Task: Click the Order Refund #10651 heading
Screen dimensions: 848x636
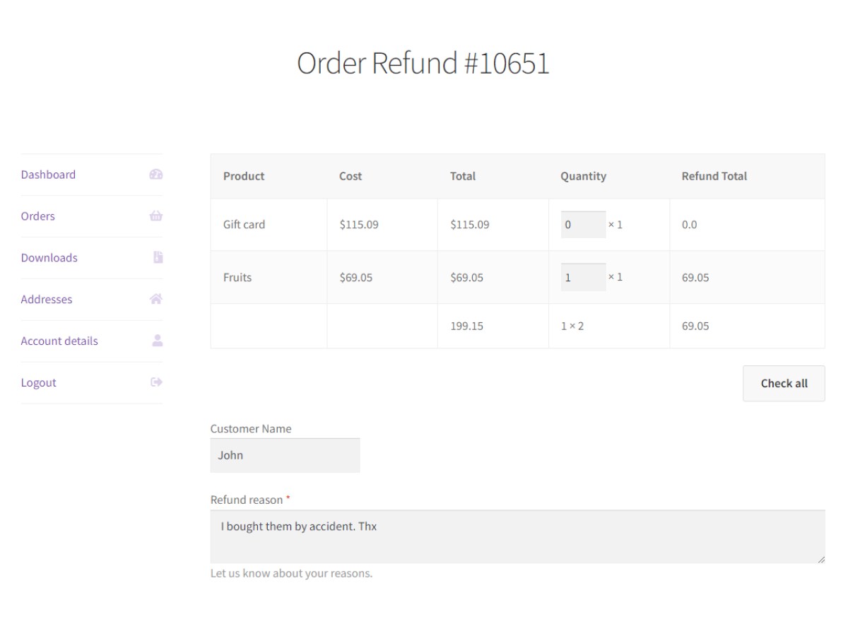Action: [x=423, y=63]
